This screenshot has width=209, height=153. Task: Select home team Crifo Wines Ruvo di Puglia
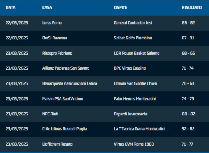65,129
